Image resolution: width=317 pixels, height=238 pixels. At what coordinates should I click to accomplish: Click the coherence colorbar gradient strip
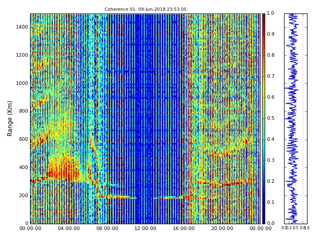(264, 119)
